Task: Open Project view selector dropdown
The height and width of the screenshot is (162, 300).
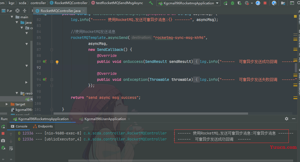Action: (x=7, y=11)
